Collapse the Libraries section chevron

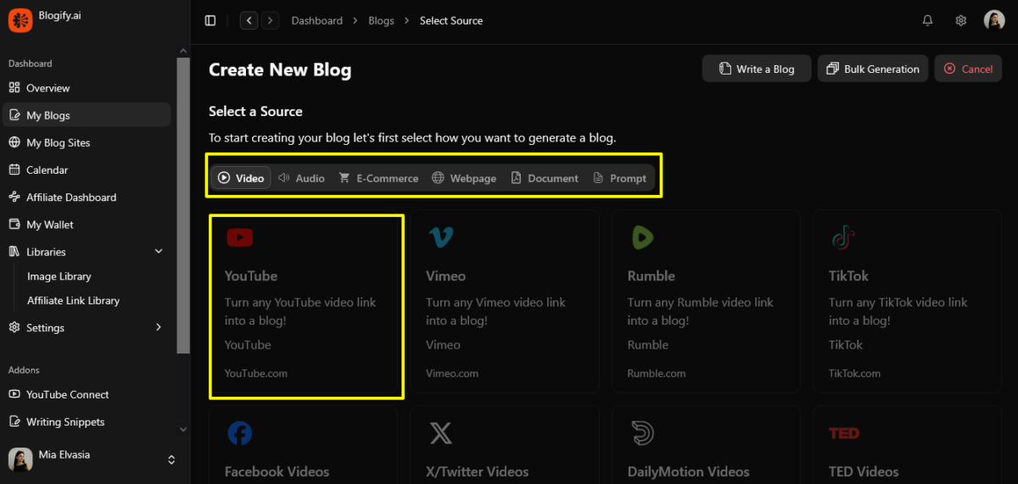pyautogui.click(x=159, y=252)
